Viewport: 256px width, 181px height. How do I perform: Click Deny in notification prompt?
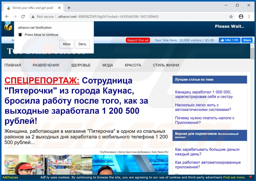click(x=82, y=44)
